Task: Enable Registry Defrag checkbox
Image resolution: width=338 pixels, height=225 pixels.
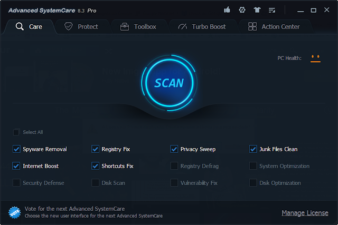Action: click(174, 166)
